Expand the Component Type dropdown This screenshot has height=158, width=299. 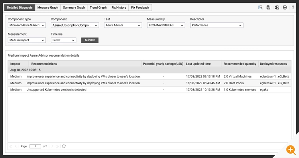27,25
